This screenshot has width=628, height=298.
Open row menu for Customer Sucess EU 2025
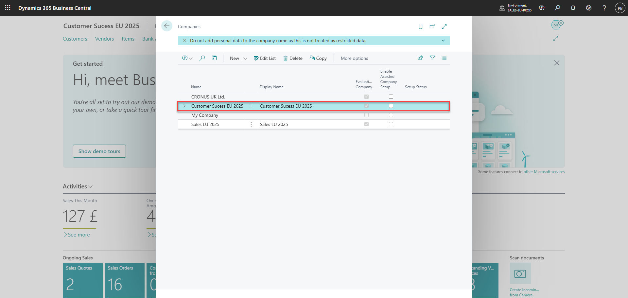(x=251, y=106)
